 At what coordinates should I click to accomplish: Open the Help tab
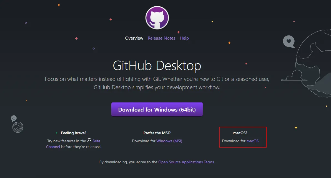pyautogui.click(x=184, y=38)
